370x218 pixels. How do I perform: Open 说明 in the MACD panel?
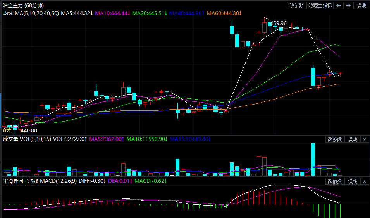[x=353, y=181]
